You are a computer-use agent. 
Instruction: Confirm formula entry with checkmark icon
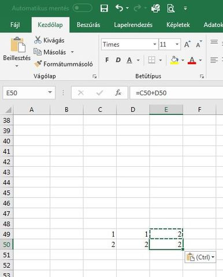tap(99, 93)
